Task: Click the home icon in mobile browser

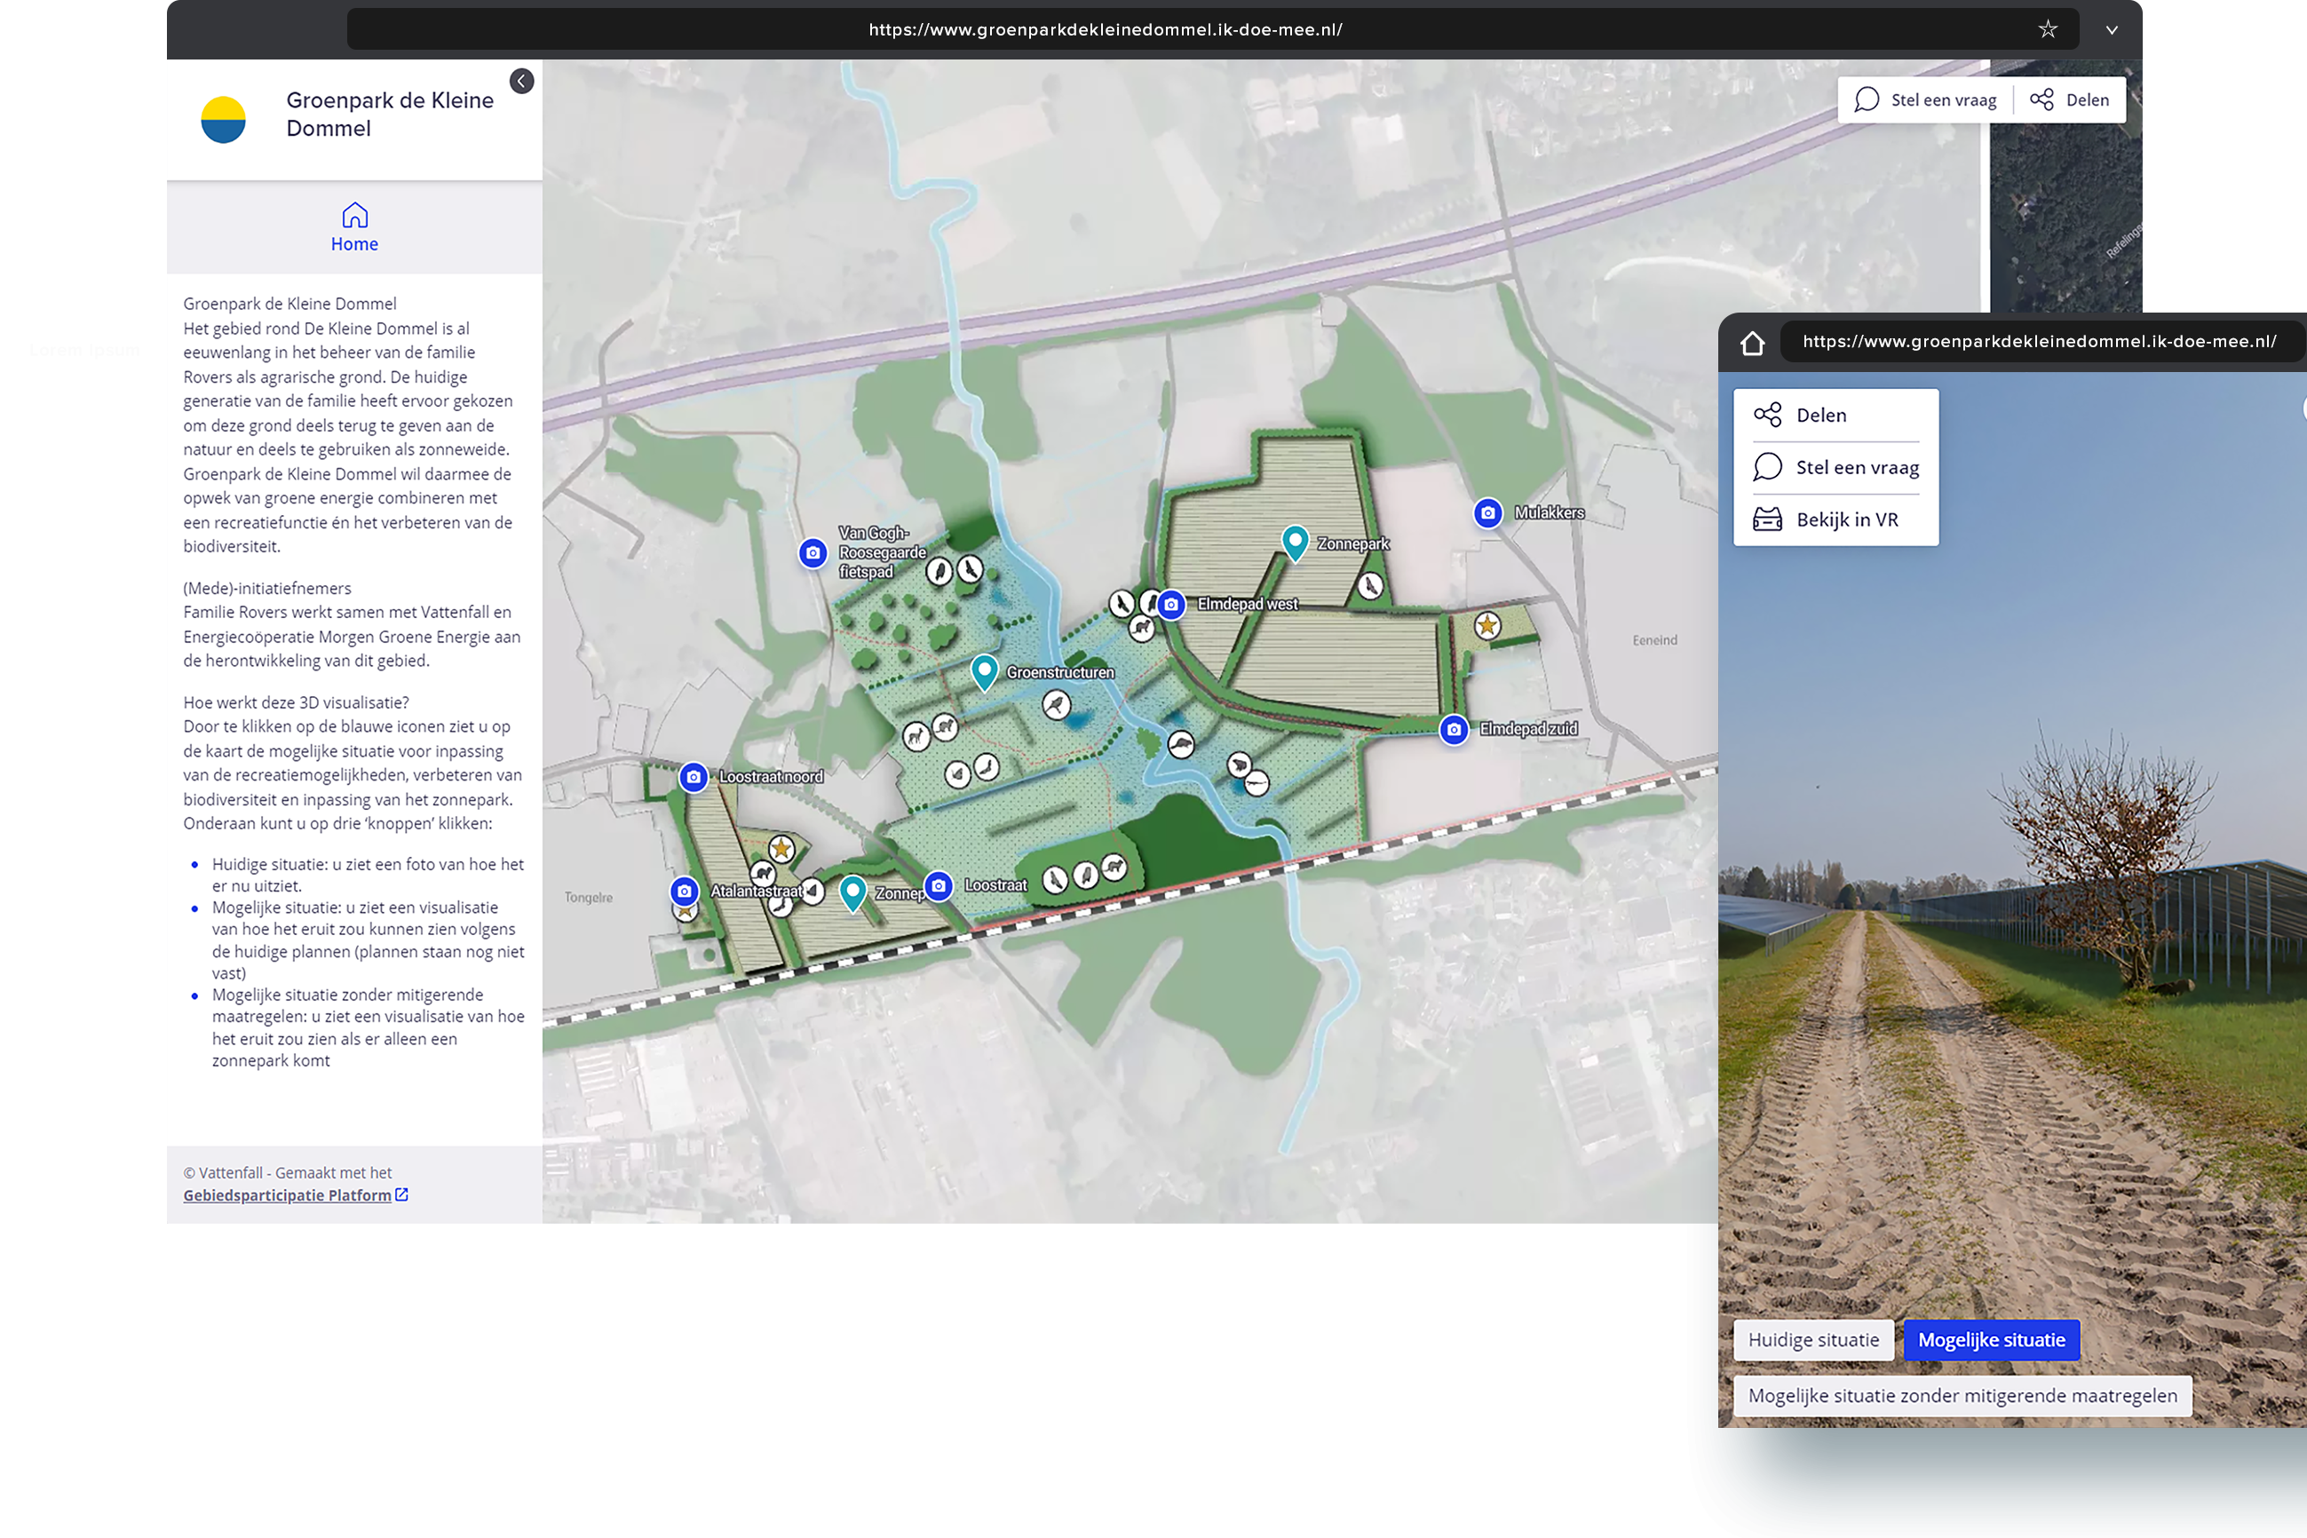Action: click(x=1752, y=343)
